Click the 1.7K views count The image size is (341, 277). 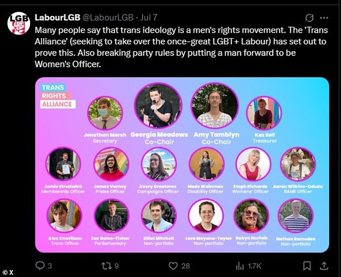pyautogui.click(x=254, y=266)
